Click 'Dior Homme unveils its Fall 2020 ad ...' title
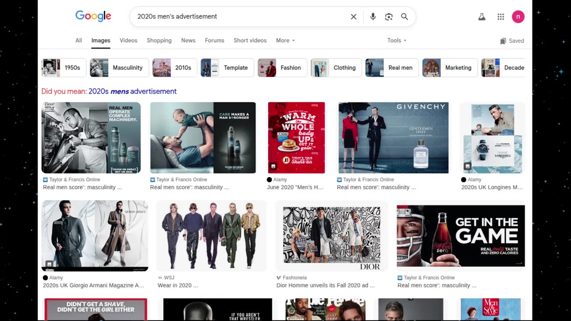The image size is (571, 321). click(x=326, y=285)
